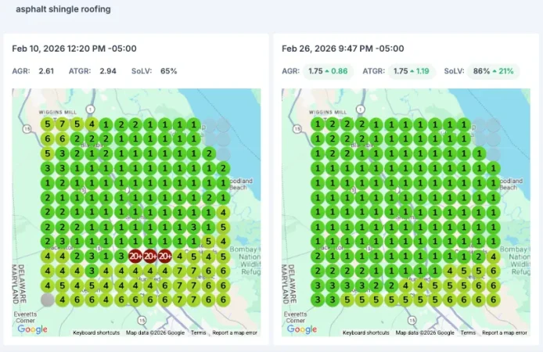
Task: Open Terms link on Feb 10 map
Action: point(198,332)
